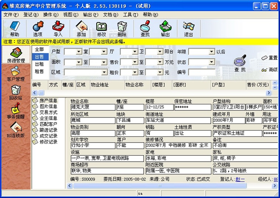Switch to the 租售 listing filter

pos(39,71)
